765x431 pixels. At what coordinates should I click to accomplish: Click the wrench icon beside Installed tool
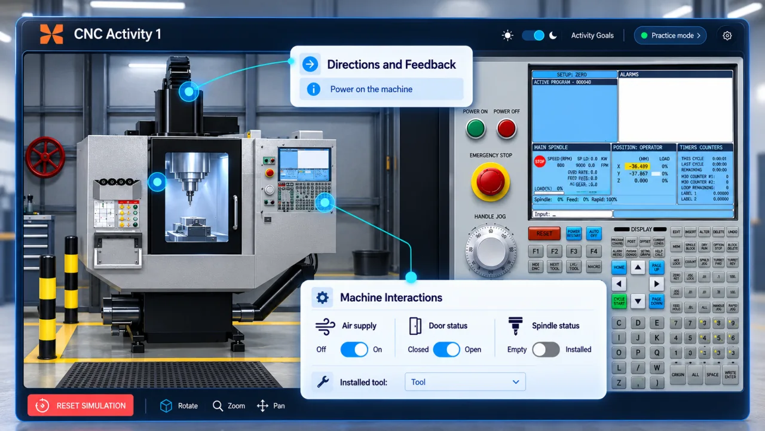pos(323,382)
